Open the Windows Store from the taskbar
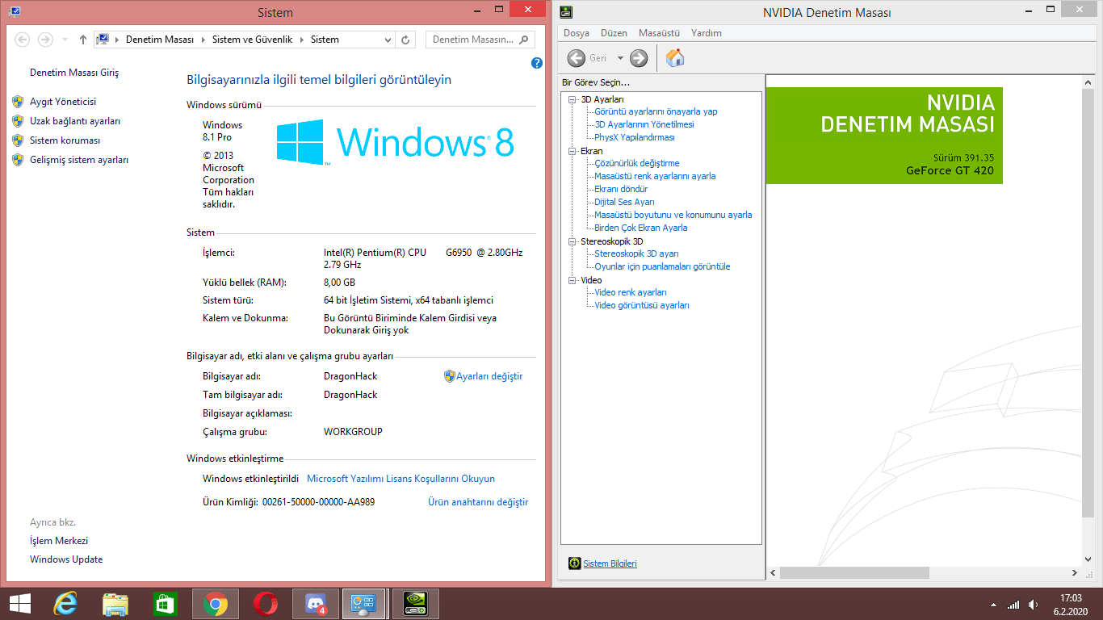This screenshot has height=620, width=1103. point(166,604)
